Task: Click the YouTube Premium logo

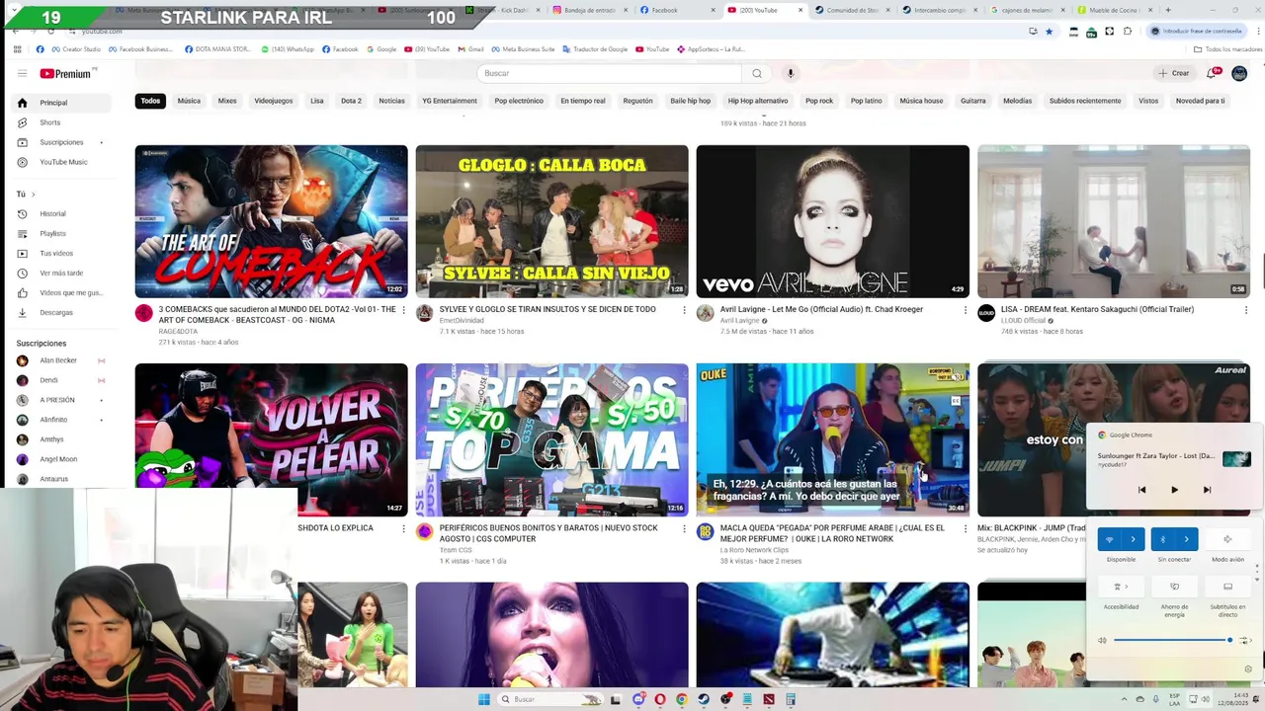Action: tap(67, 73)
